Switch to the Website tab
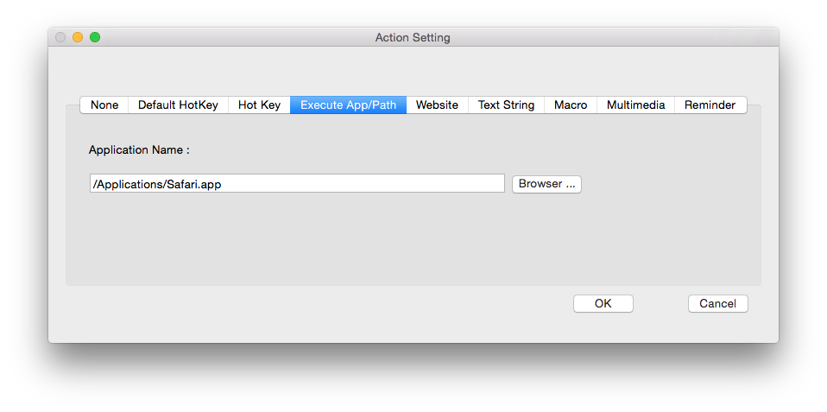 click(437, 105)
